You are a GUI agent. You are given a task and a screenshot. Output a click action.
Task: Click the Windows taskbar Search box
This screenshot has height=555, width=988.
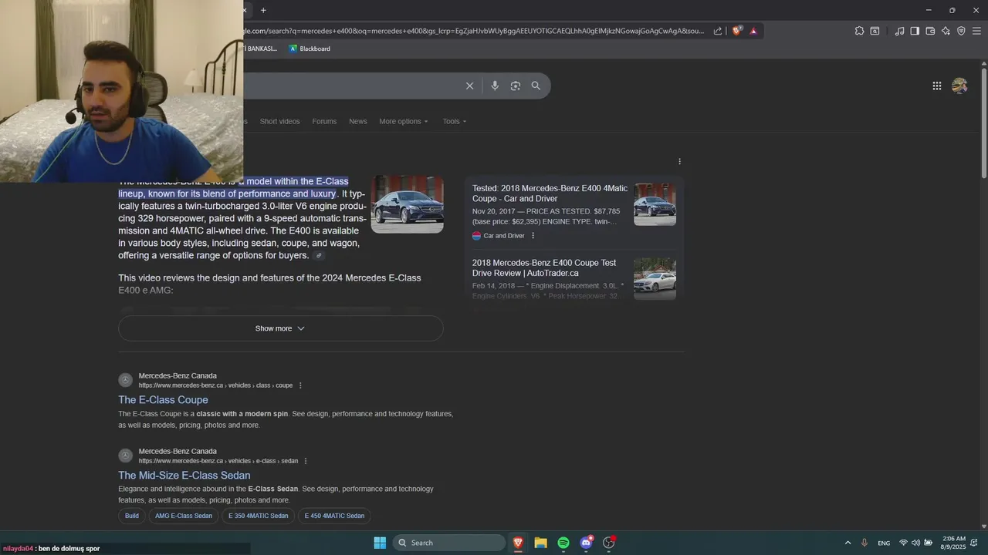point(449,543)
